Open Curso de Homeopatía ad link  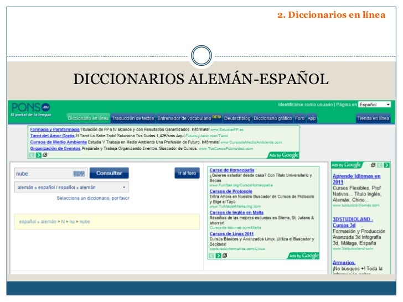click(232, 170)
